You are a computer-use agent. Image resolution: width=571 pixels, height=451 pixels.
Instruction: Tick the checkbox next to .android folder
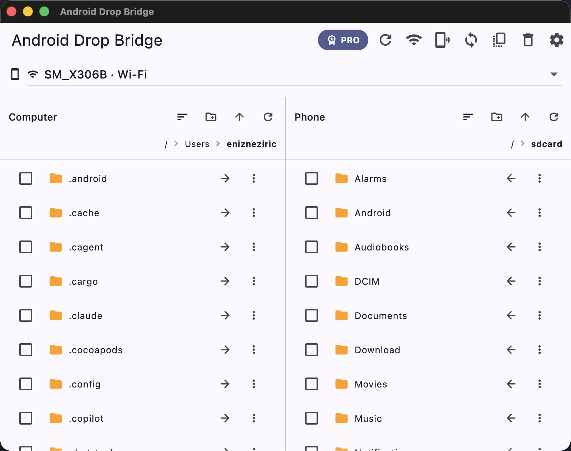pos(26,178)
